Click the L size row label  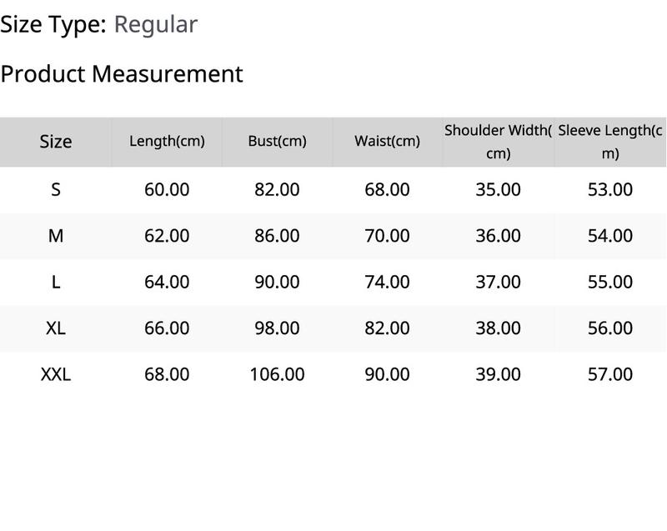click(x=56, y=282)
